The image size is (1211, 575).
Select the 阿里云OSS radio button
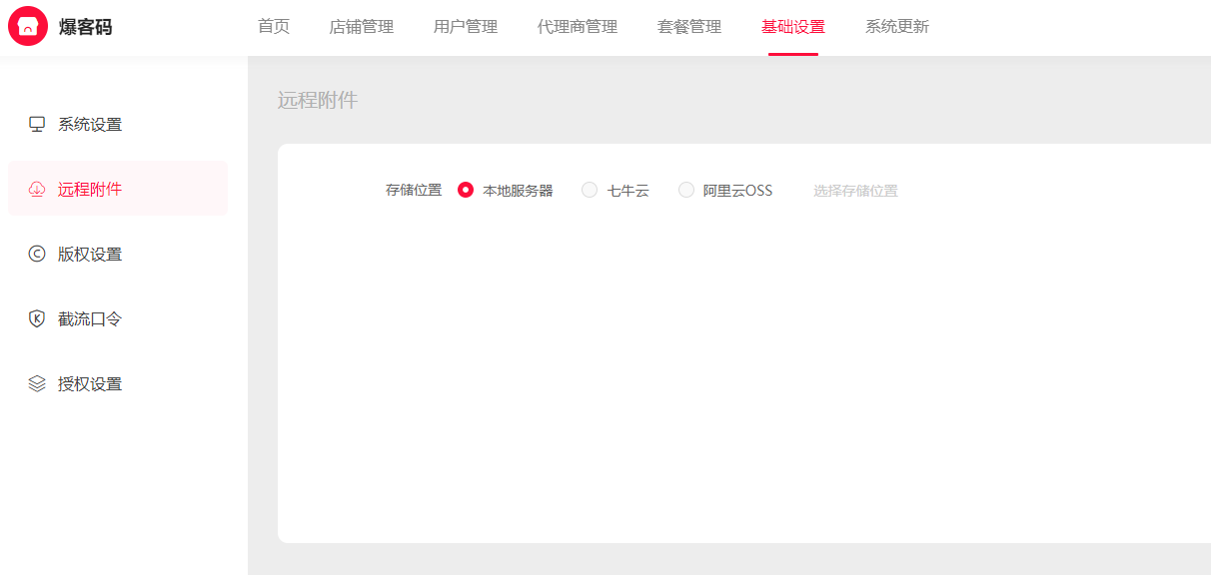click(686, 191)
